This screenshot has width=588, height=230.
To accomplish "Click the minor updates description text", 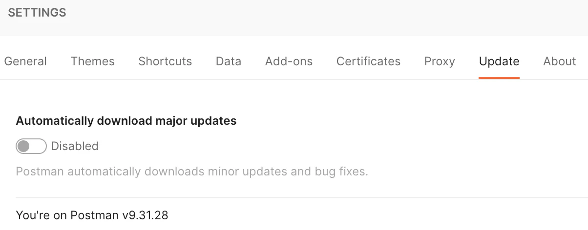I will [191, 172].
